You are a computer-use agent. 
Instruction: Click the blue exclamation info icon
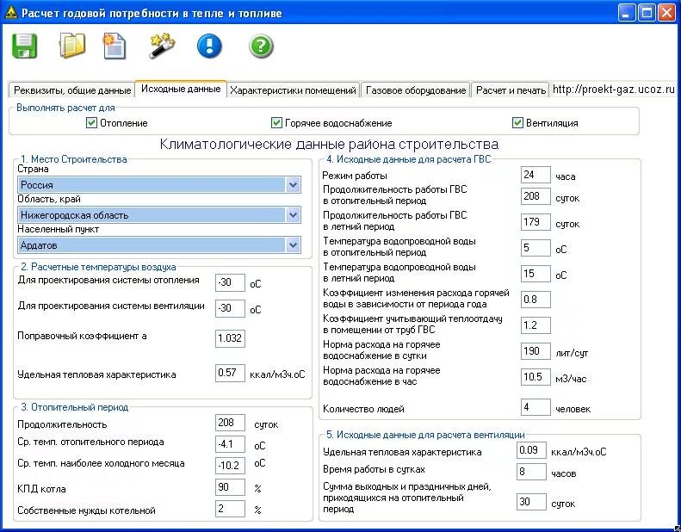pos(209,46)
